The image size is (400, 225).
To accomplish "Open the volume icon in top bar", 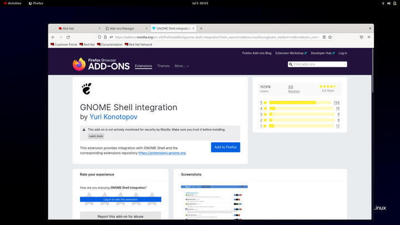I will click(x=388, y=3).
